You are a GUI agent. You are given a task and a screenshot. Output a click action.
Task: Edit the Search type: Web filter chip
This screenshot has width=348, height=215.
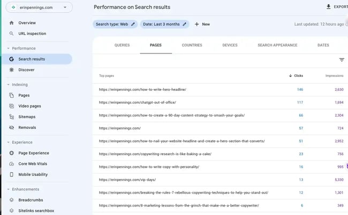(x=115, y=24)
